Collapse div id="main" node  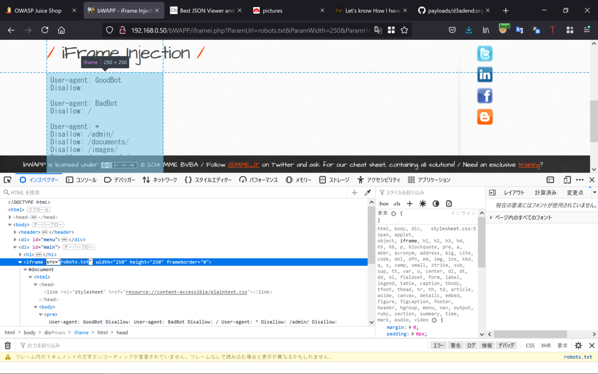click(x=15, y=247)
